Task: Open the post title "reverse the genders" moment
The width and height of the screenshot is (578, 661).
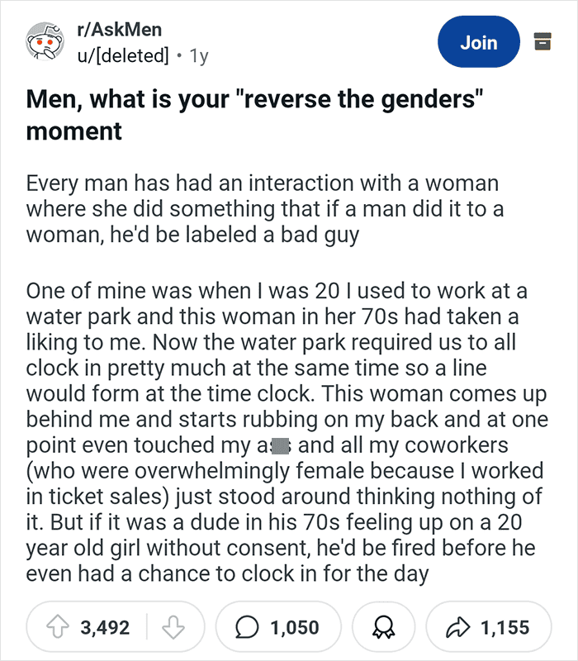Action: coord(254,115)
